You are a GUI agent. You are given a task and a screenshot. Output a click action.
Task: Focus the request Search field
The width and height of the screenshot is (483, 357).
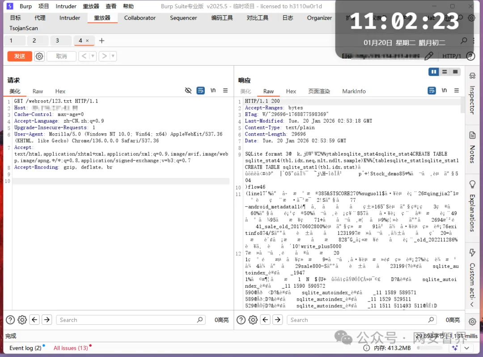(x=131, y=320)
